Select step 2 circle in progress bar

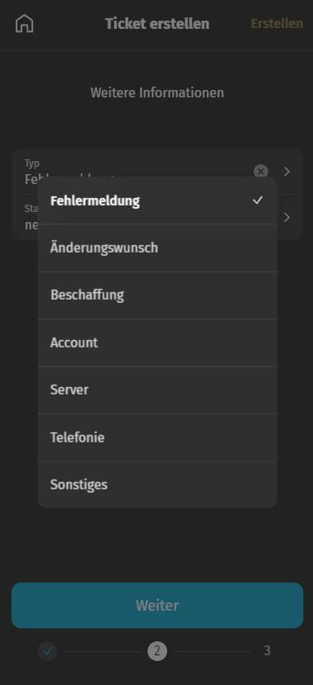tap(157, 651)
